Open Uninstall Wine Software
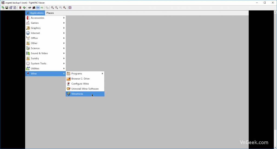This screenshot has width=277, height=149. pyautogui.click(x=85, y=89)
